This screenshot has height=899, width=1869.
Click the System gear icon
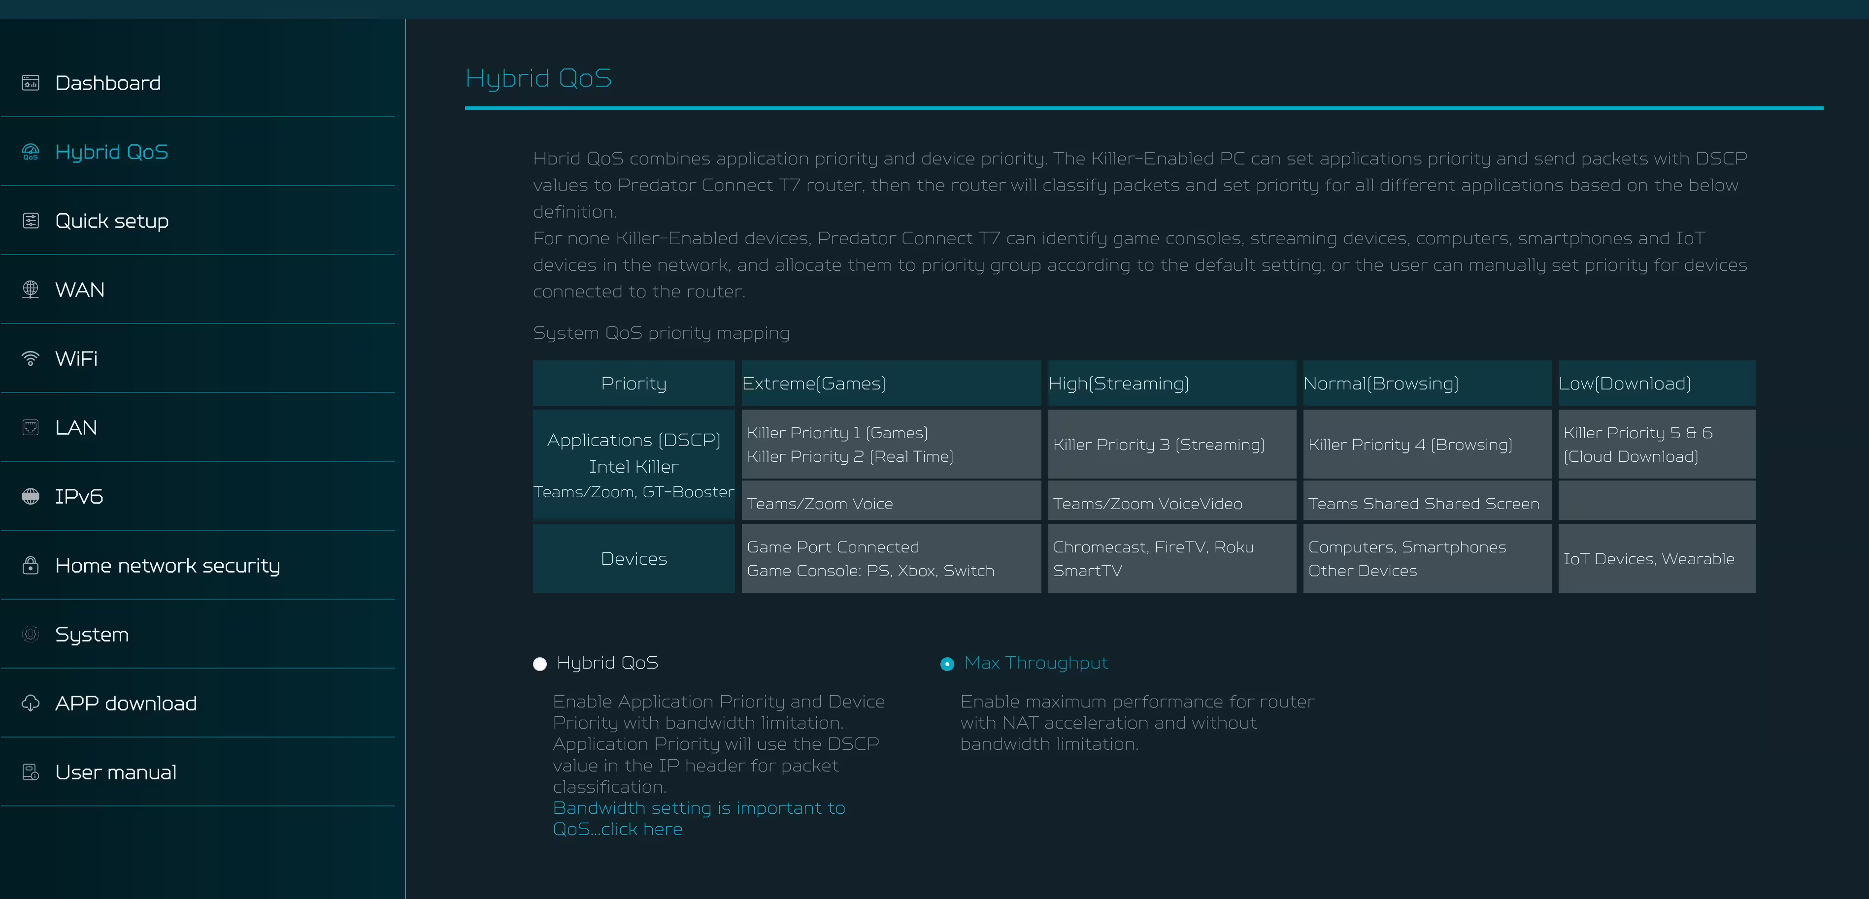[31, 635]
